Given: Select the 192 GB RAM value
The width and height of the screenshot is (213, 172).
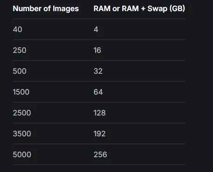Looking at the screenshot, I should pyautogui.click(x=100, y=134).
